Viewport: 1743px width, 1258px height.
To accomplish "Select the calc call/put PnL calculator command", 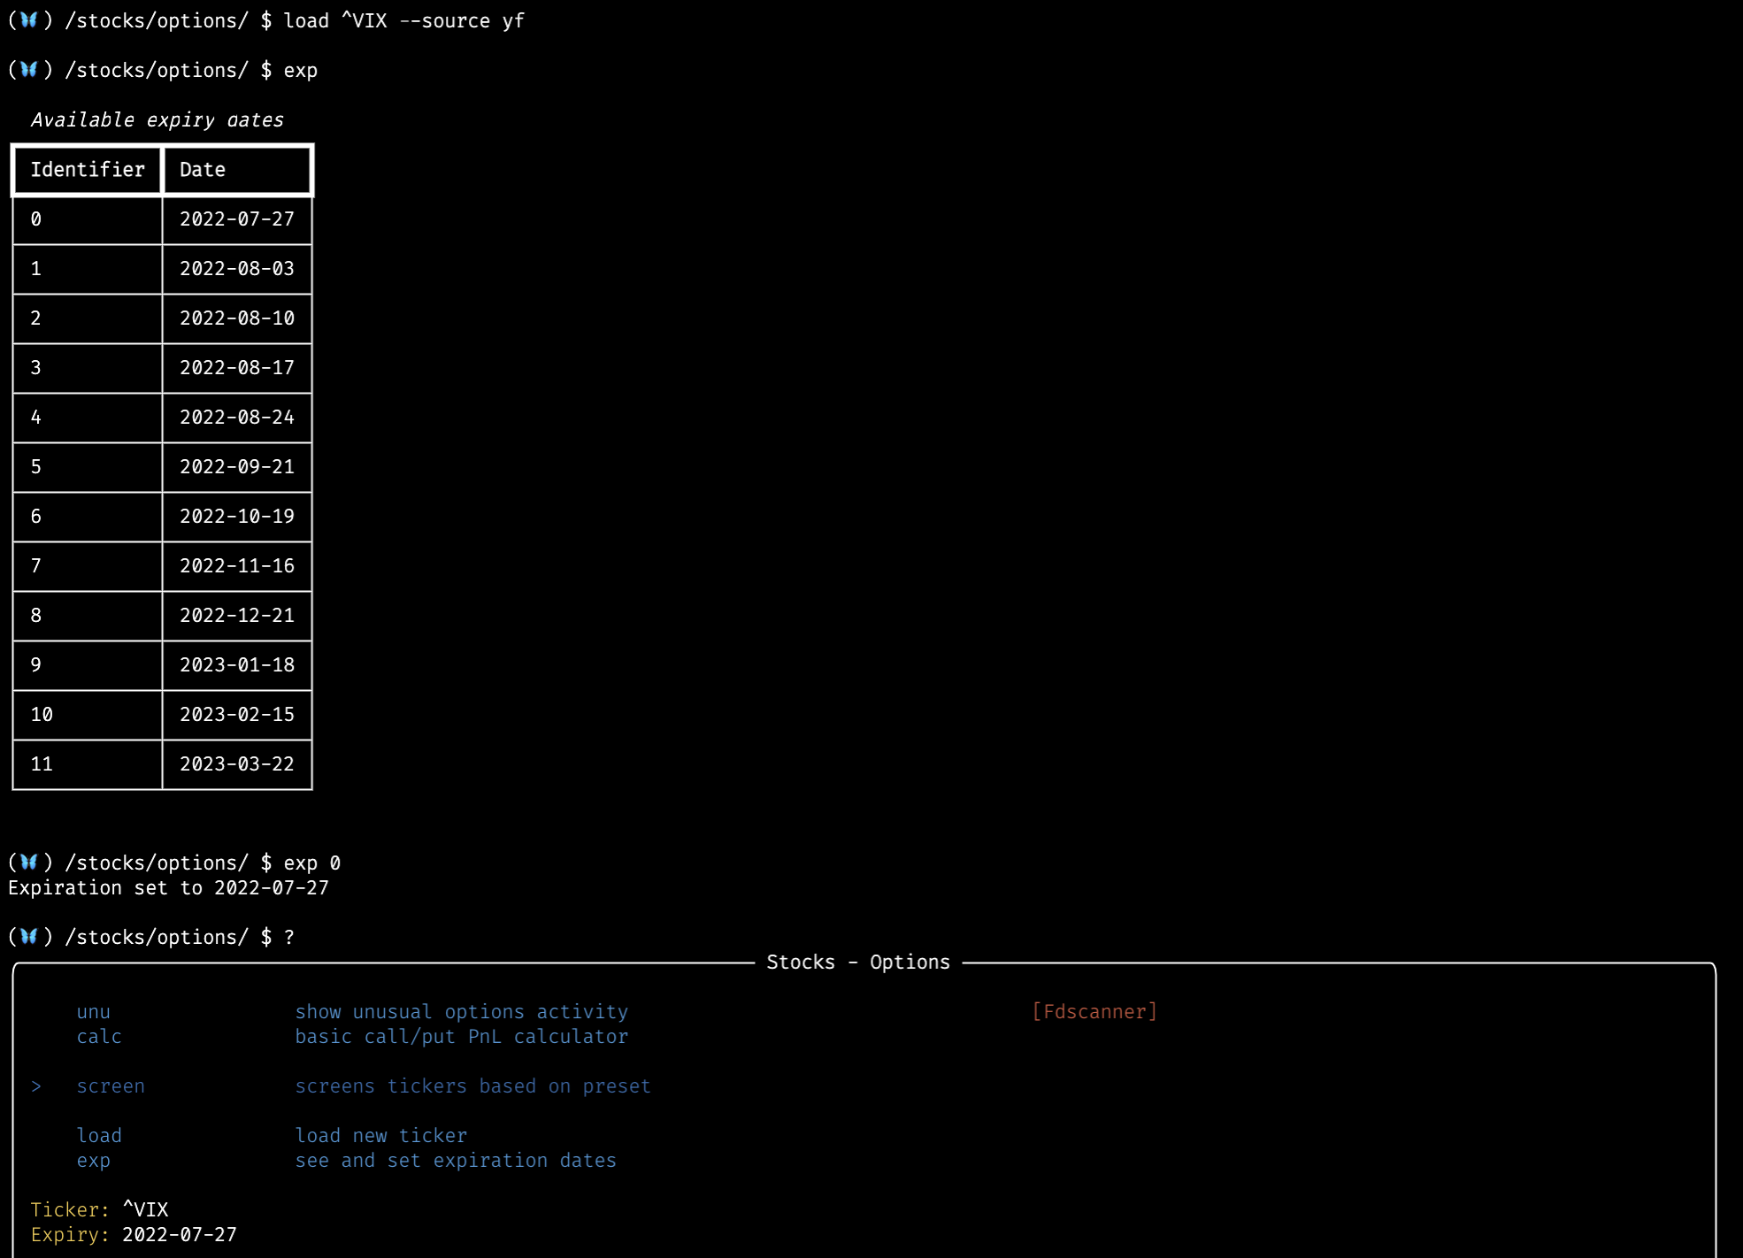I will (x=99, y=1036).
